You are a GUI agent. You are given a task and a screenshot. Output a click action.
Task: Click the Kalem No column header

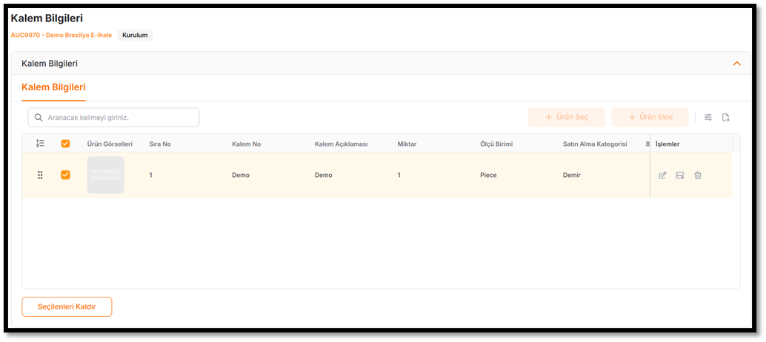point(246,144)
